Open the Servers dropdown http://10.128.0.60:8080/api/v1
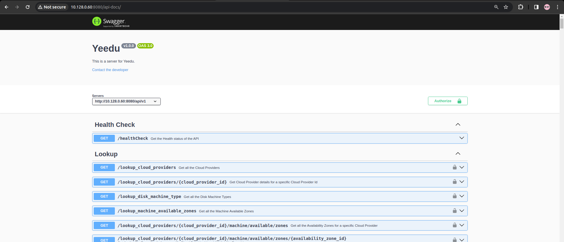Screen dimensions: 564x242 coord(126,101)
